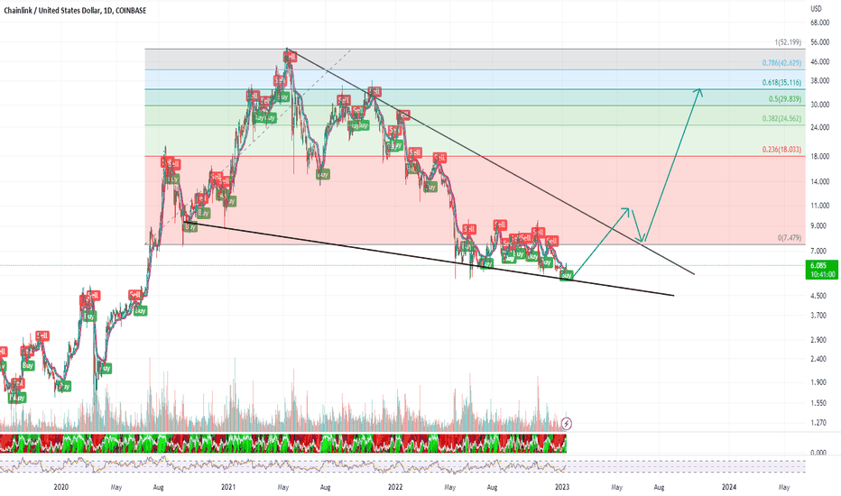
Task: Click the 1.550 price axis label
Action: click(818, 403)
